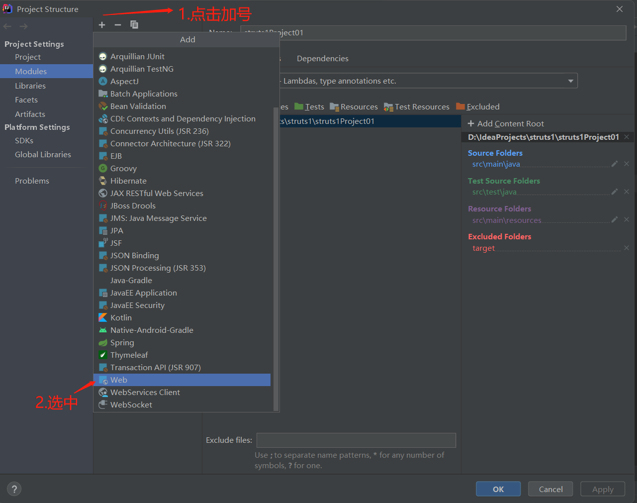Add JAX RESTful Web Services
637x503 pixels.
pos(182,194)
